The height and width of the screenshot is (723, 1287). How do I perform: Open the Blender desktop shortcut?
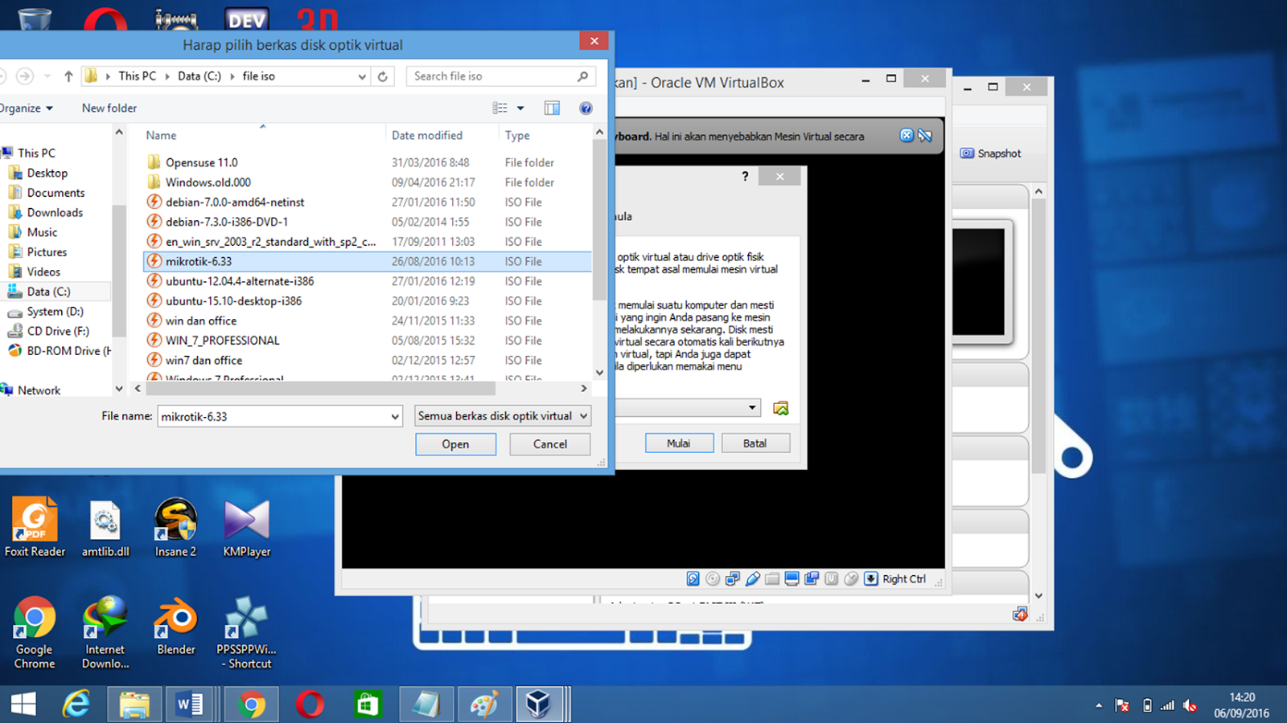pos(175,627)
